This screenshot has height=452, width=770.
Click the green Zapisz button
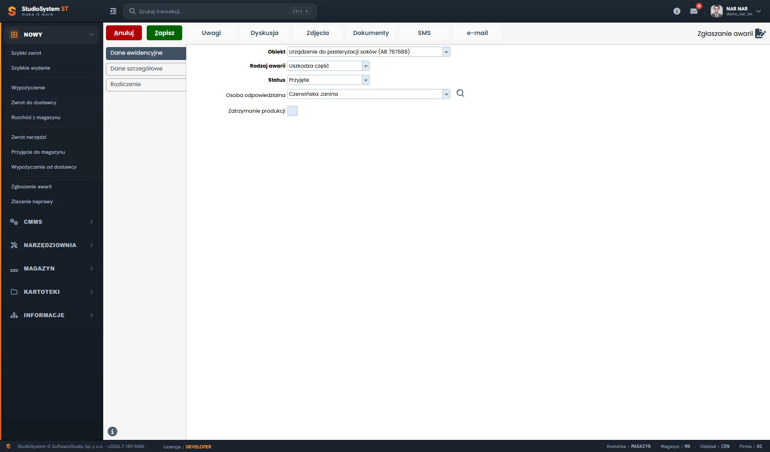(164, 33)
